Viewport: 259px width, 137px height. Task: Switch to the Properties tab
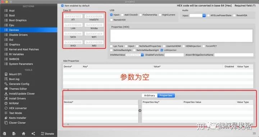point(166,95)
